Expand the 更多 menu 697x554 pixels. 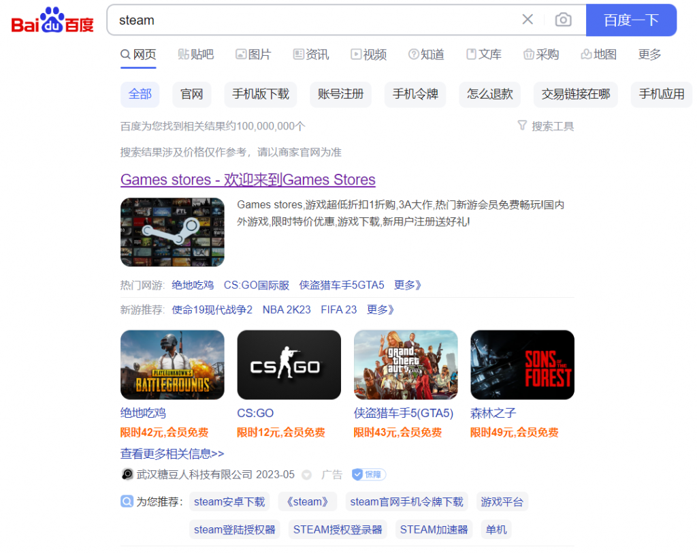point(650,55)
